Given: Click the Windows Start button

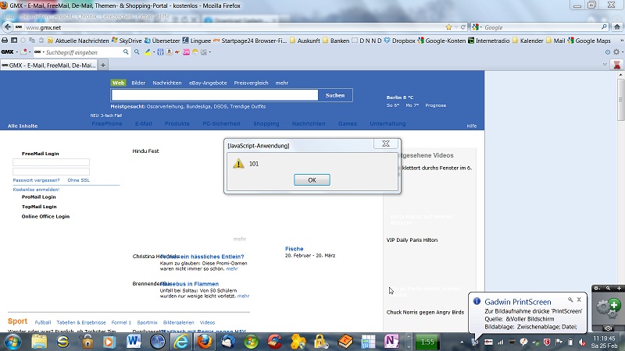Looking at the screenshot, I should (x=13, y=342).
